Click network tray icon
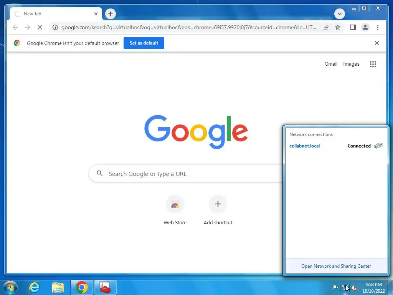This screenshot has height=295, width=393. tap(345, 288)
